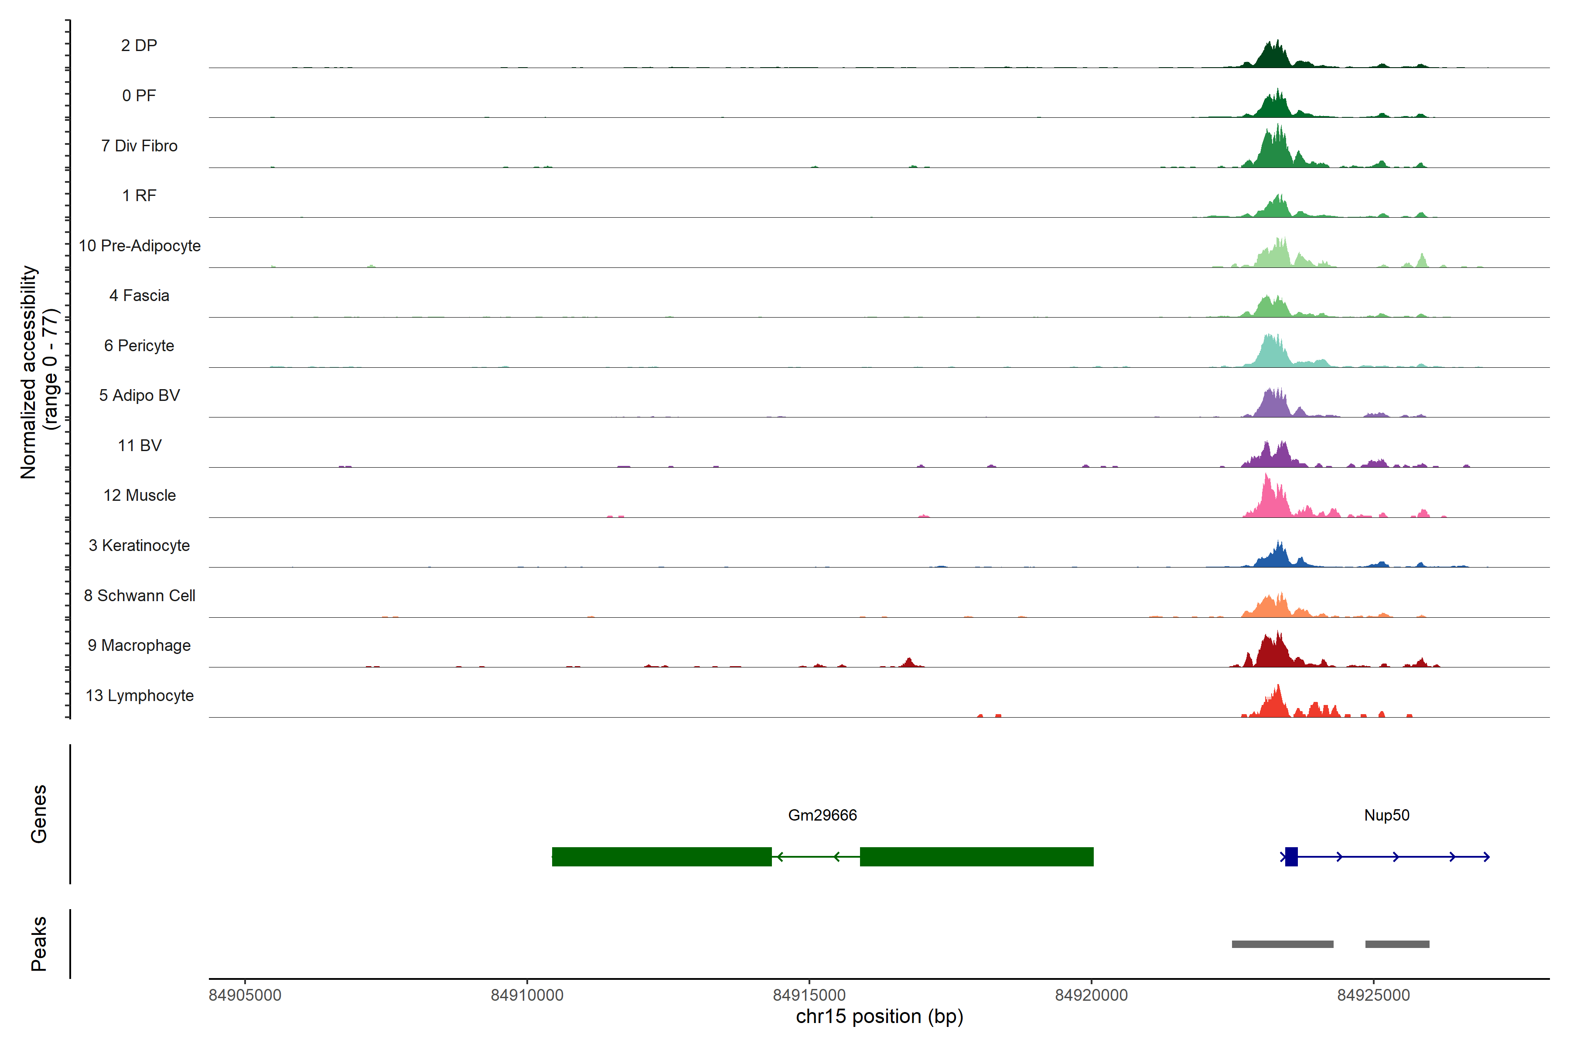The width and height of the screenshot is (1570, 1047).
Task: Select the 13 Lymphocyte track label
Action: pyautogui.click(x=140, y=695)
